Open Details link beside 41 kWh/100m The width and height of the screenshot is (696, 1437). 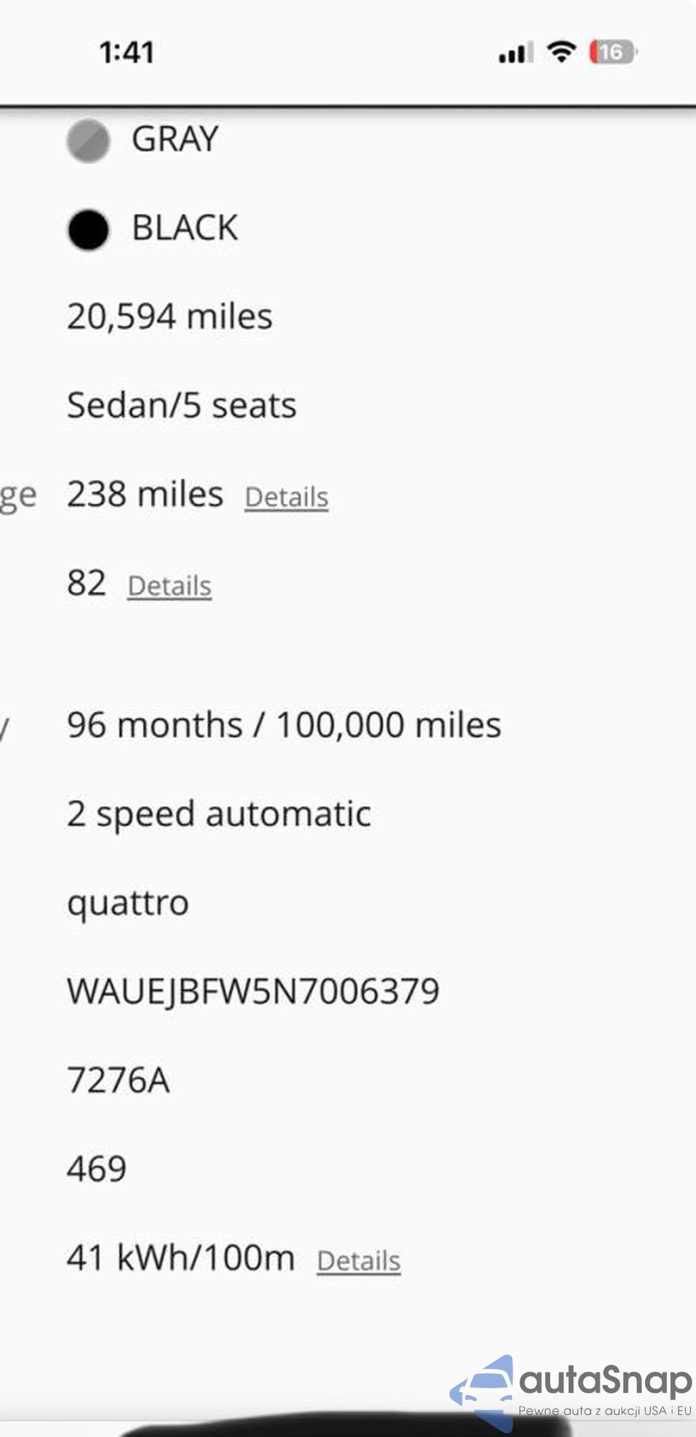[359, 1261]
